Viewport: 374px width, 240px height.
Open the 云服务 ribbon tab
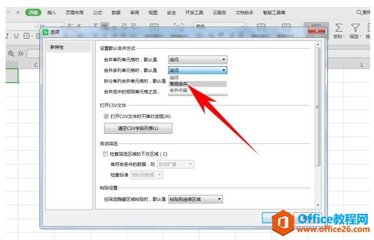tap(219, 12)
